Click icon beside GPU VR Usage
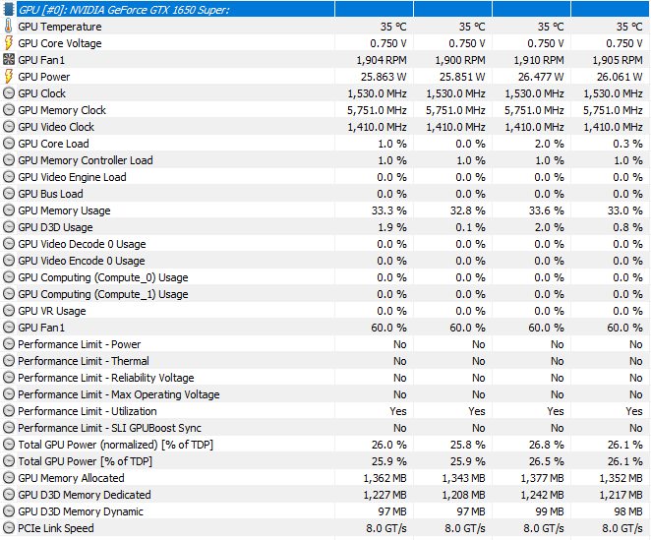Viewport: 651px width, 540px height. pos(8,310)
